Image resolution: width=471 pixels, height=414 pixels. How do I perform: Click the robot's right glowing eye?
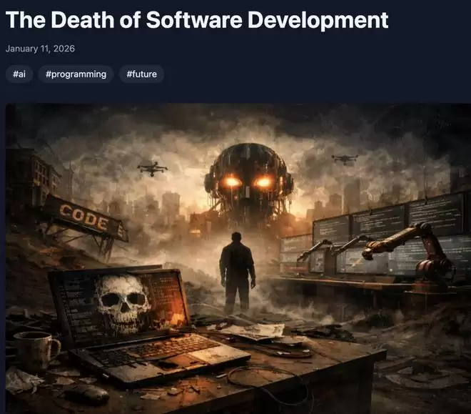point(264,182)
